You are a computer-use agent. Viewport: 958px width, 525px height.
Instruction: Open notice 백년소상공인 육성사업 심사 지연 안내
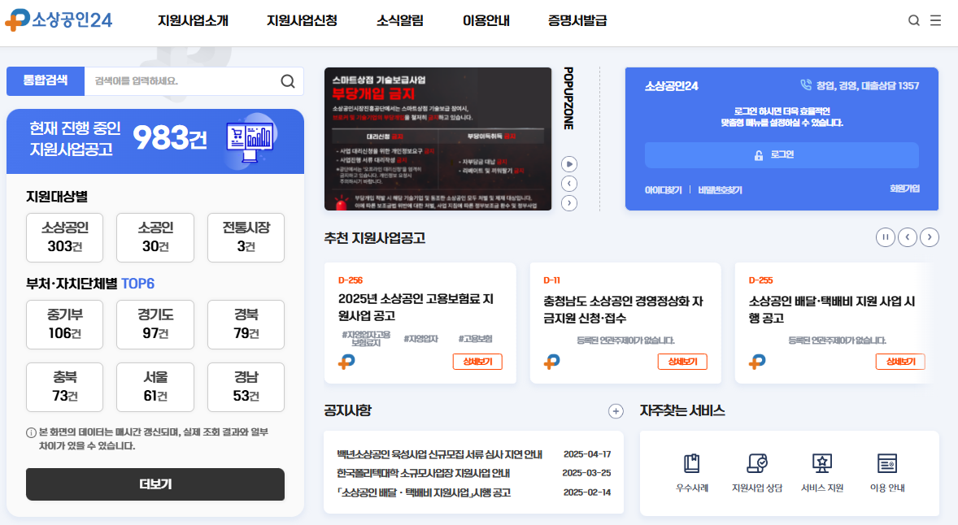439,454
